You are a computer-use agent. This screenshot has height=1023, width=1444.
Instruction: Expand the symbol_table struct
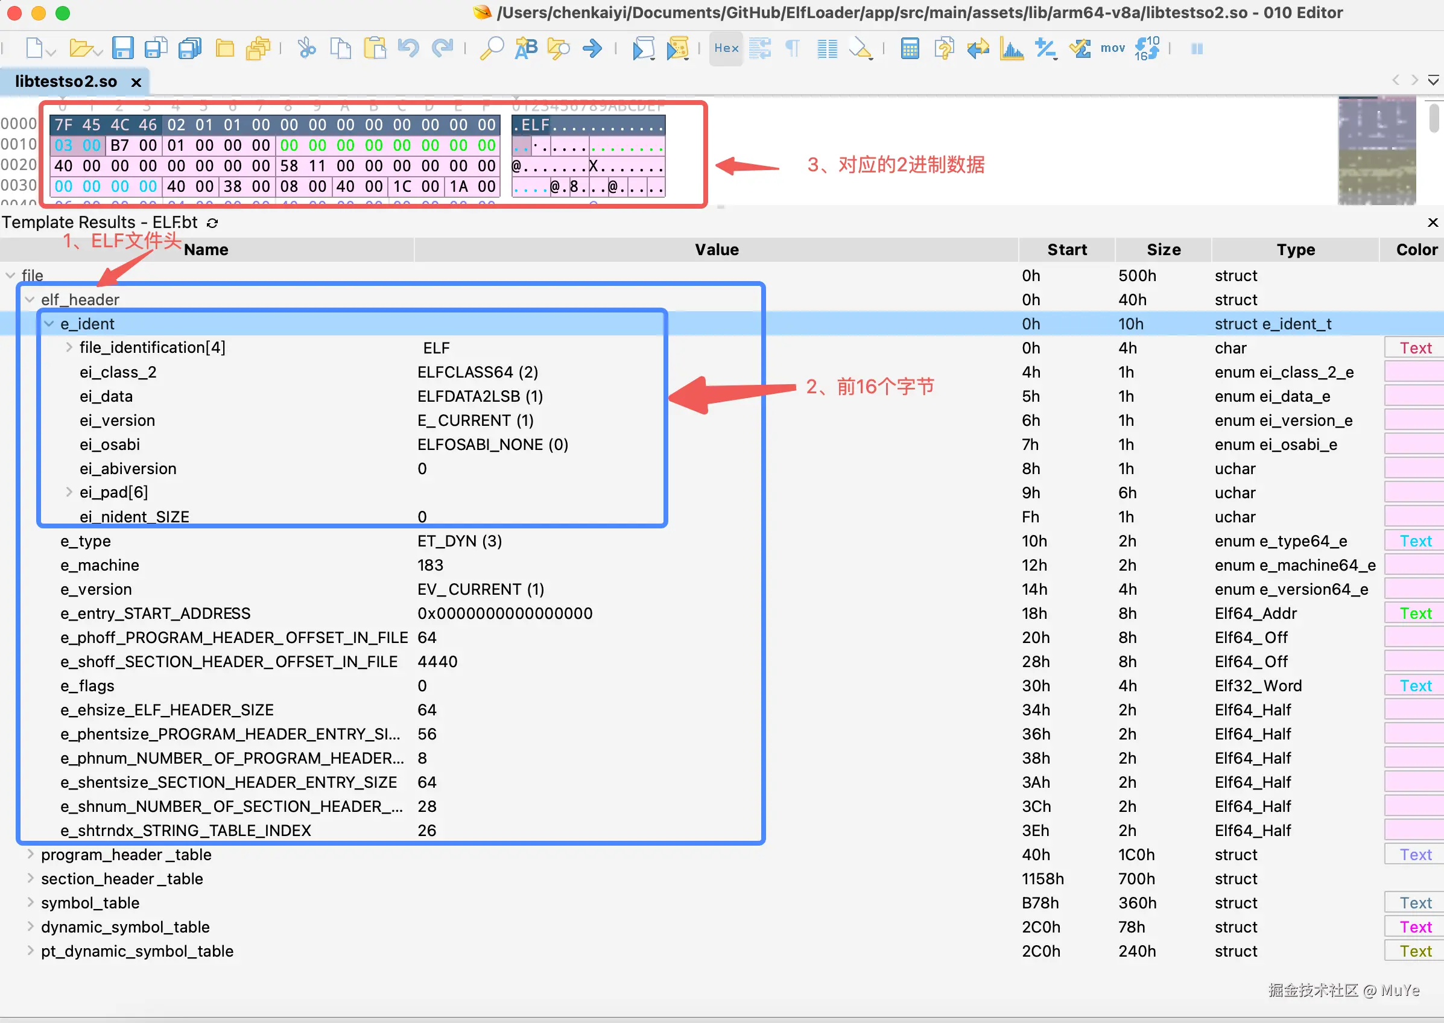tap(30, 902)
